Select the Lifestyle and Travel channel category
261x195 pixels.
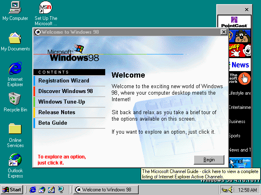(240, 93)
